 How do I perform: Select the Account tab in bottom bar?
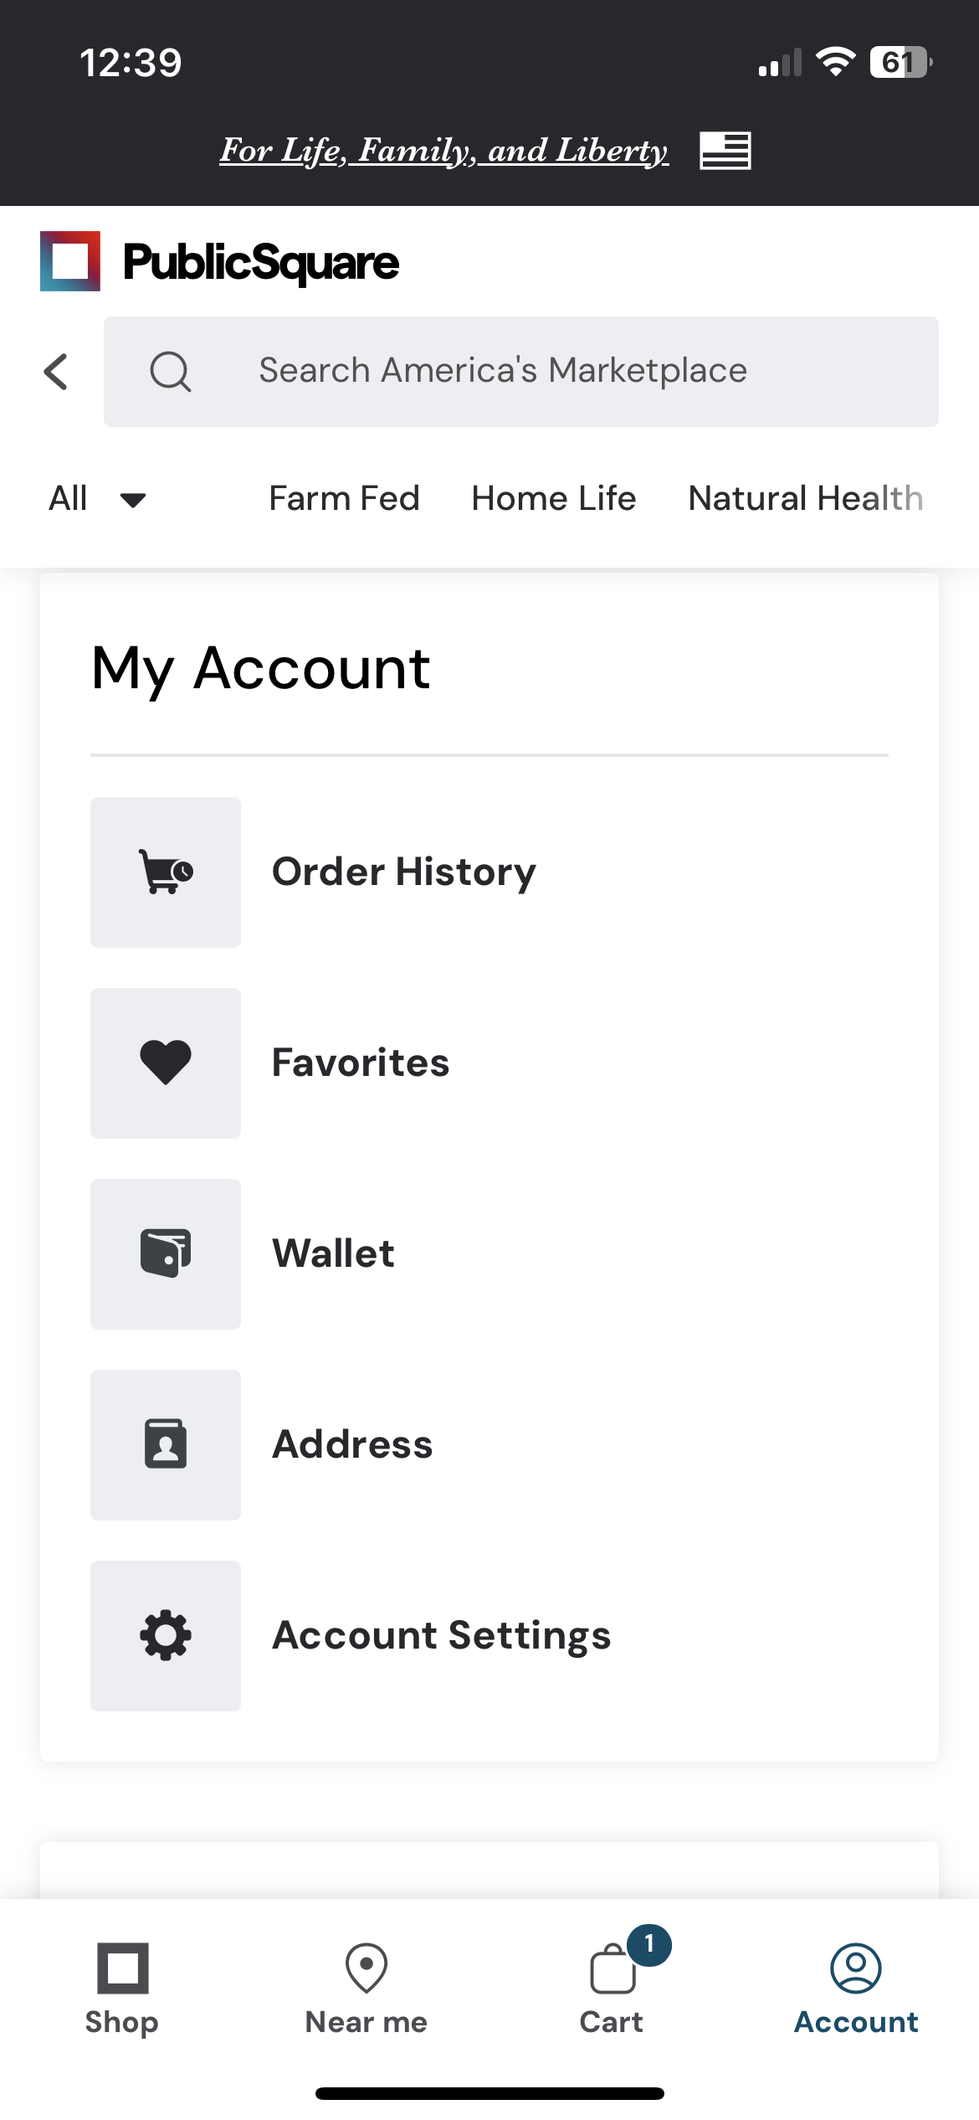(856, 1989)
